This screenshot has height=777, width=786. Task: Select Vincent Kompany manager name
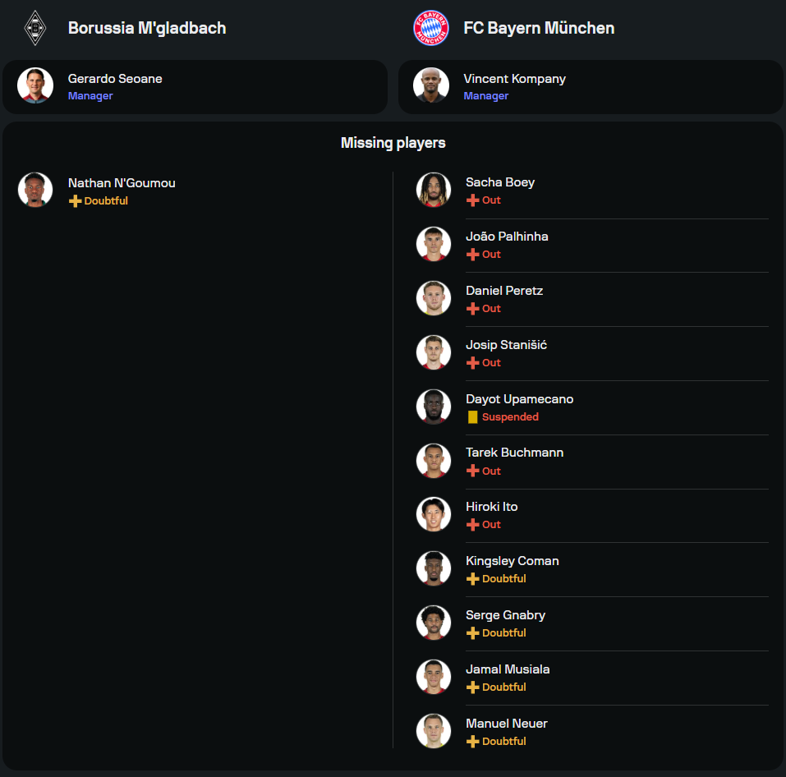pyautogui.click(x=514, y=79)
